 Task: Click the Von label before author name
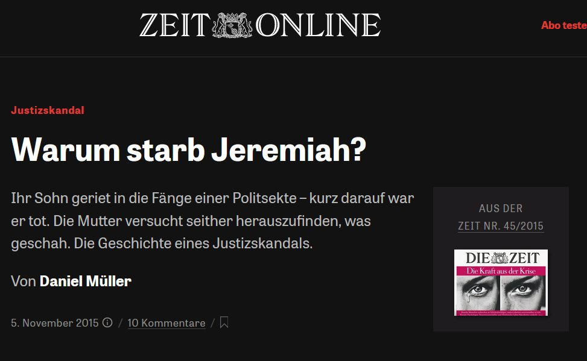(23, 281)
